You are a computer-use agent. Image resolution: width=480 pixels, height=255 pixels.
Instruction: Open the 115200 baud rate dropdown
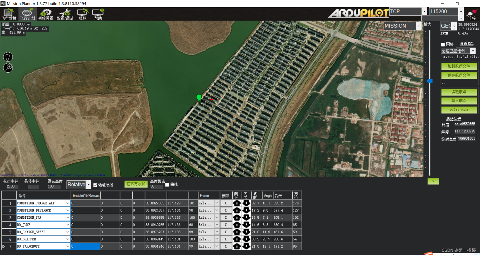click(461, 12)
